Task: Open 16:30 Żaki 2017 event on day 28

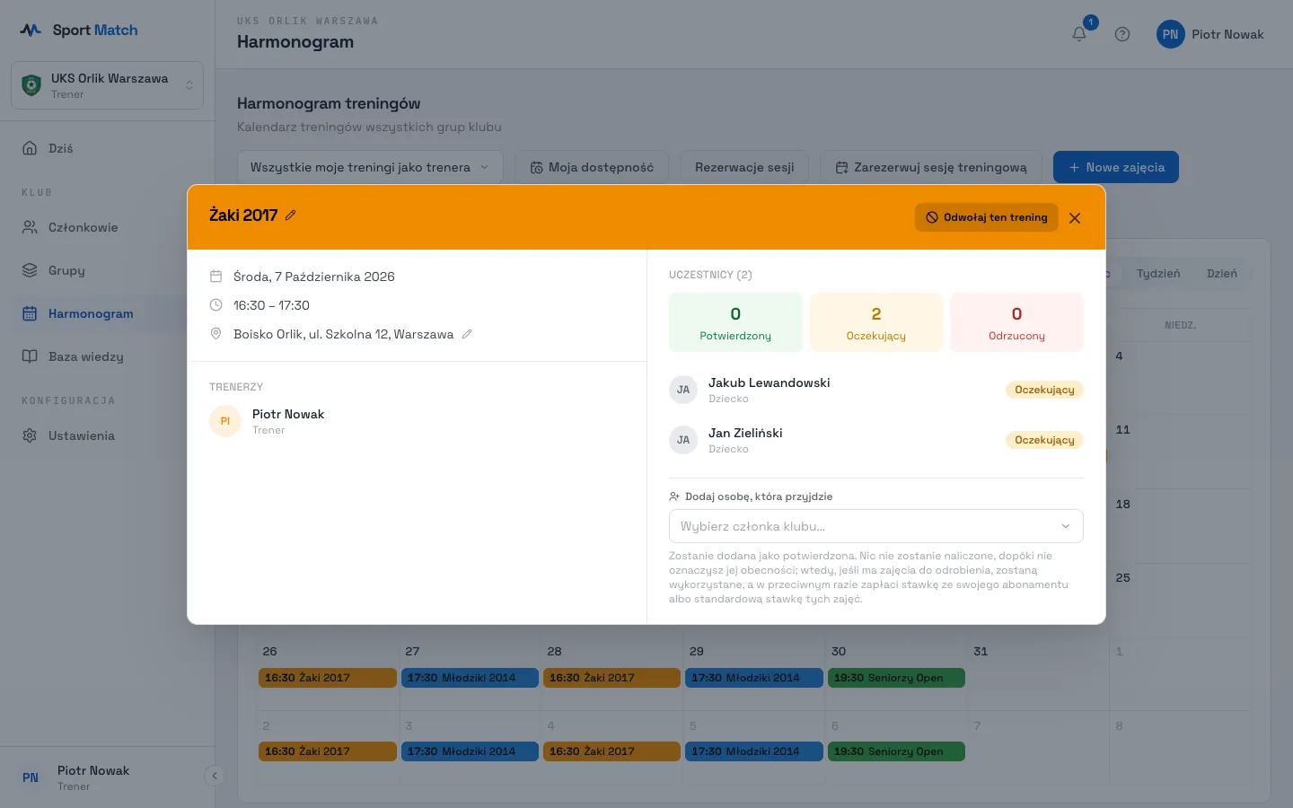Action: point(612,678)
